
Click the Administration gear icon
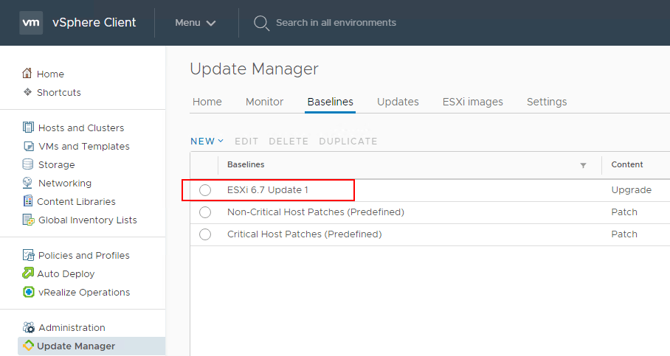point(29,327)
